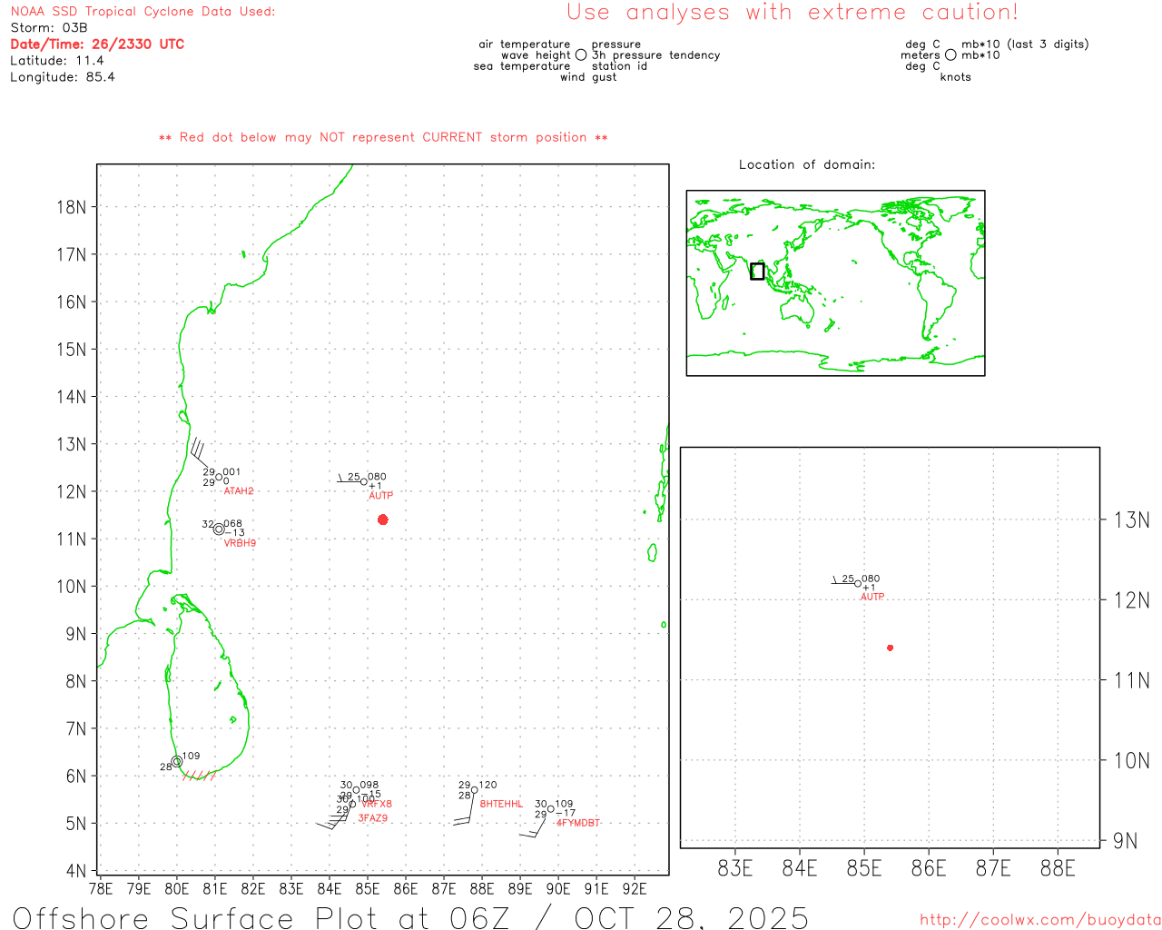1162x930 pixels.
Task: Click the black domain box on world map
Action: click(x=757, y=271)
